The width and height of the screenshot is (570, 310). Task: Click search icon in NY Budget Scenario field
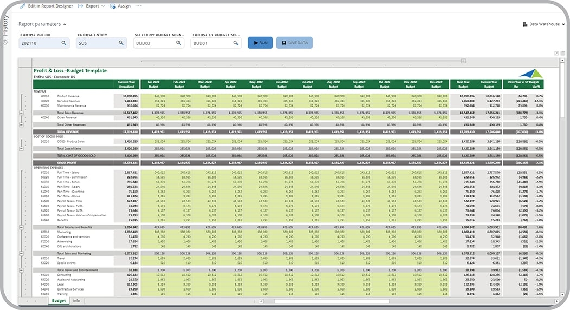pos(178,43)
